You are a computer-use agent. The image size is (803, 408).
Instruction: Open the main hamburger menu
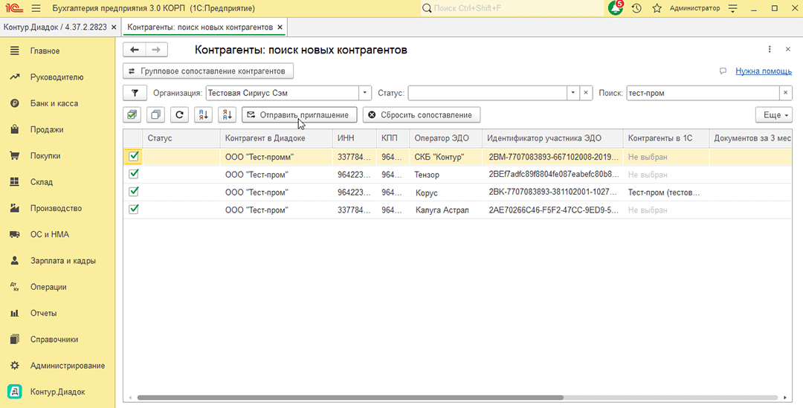point(36,8)
